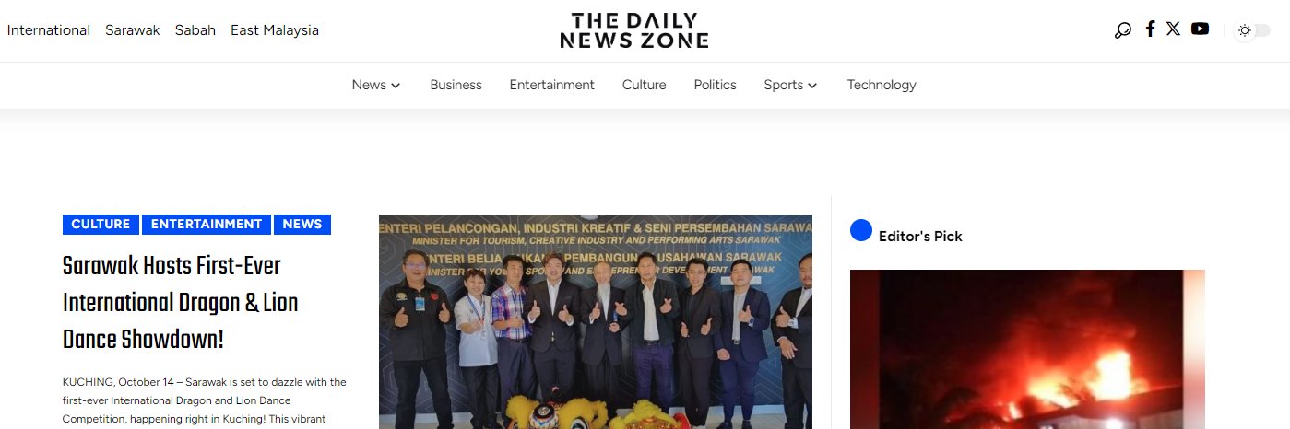Follow the International top link

pyautogui.click(x=49, y=30)
